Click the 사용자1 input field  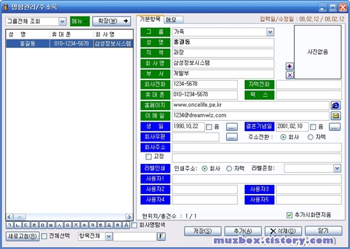pos(256,179)
